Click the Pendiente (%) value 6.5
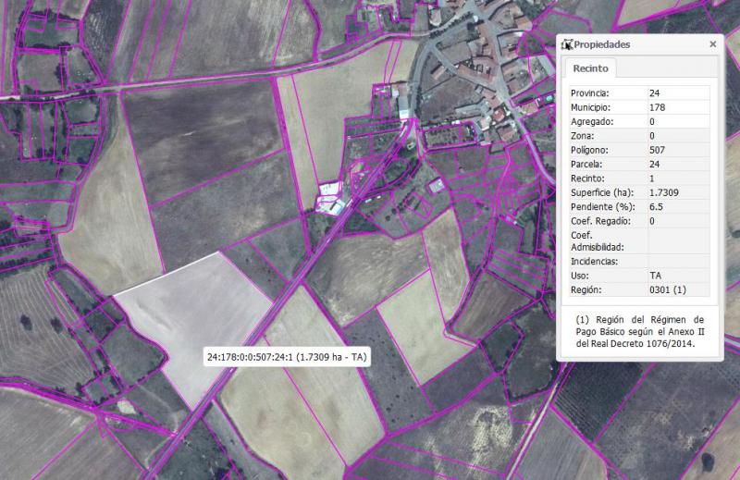Viewport: 740px width, 480px height. [x=657, y=206]
